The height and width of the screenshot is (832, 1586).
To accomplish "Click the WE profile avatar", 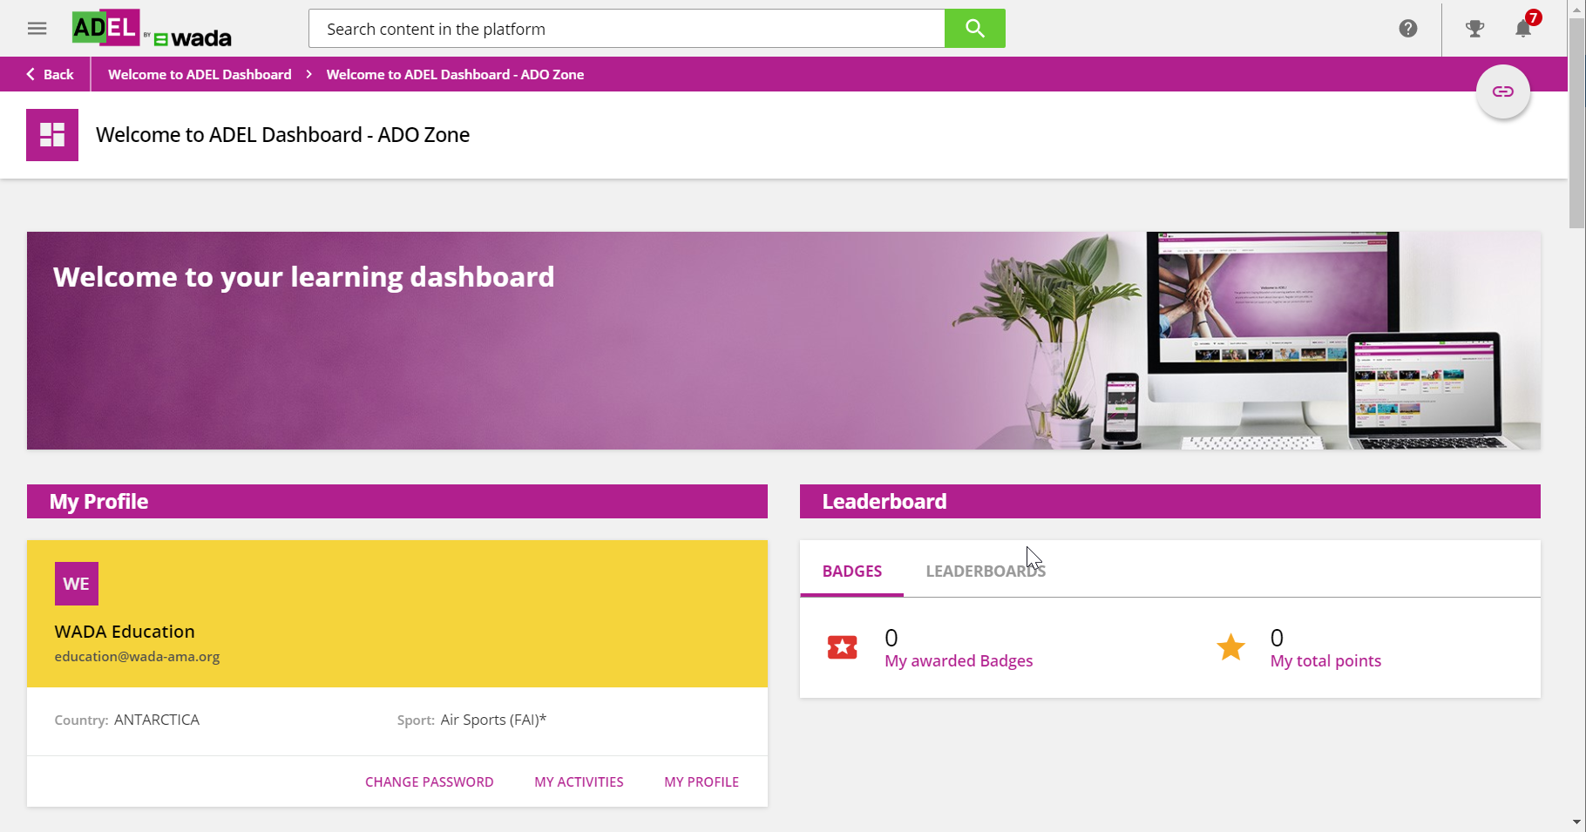I will (x=76, y=583).
